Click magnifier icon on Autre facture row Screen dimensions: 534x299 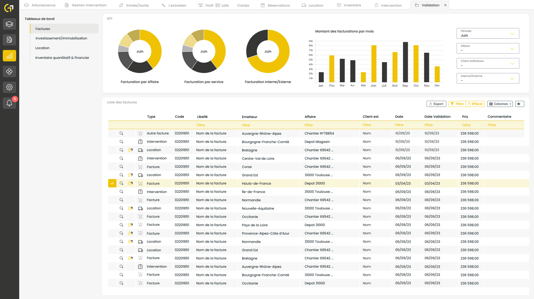click(x=121, y=134)
